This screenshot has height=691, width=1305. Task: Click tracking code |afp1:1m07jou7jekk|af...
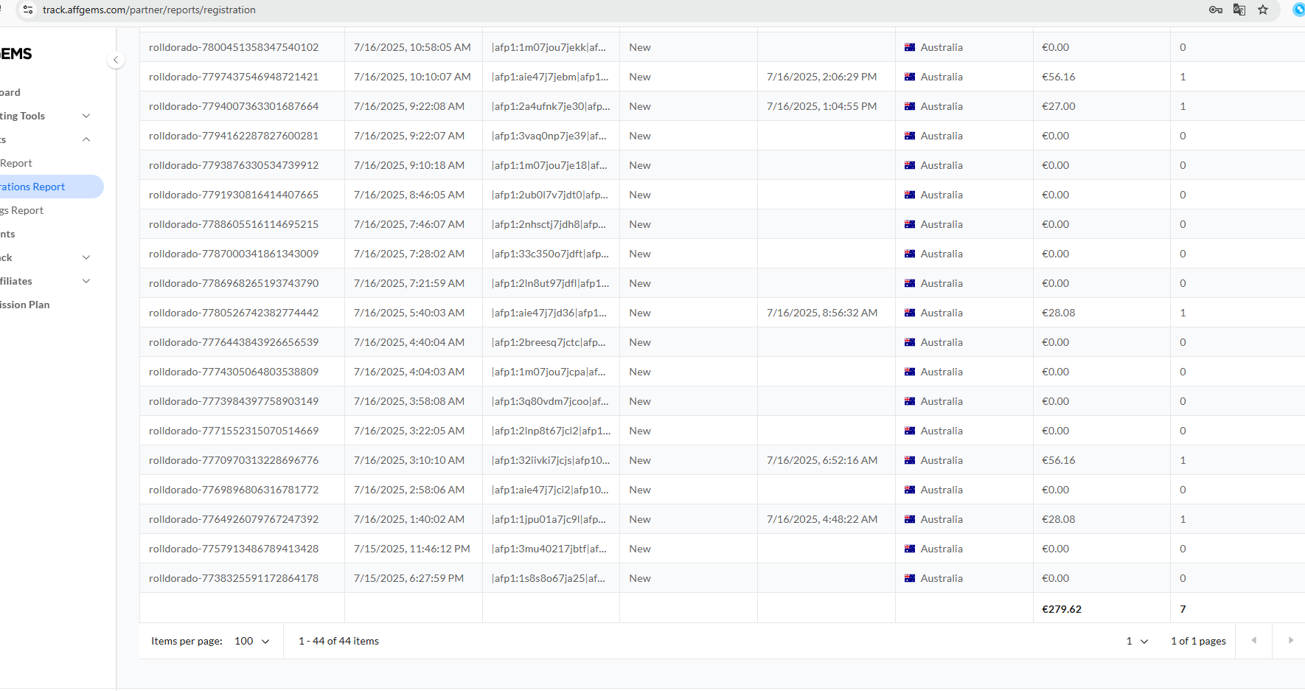point(549,47)
